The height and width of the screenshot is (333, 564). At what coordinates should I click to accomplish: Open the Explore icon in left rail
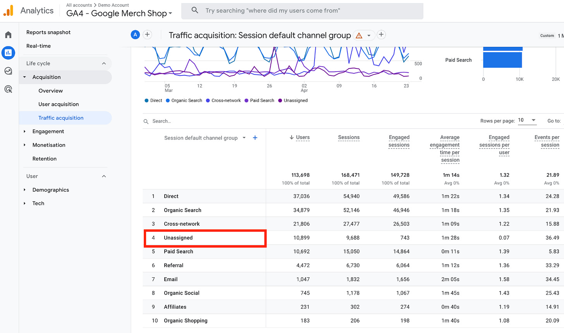coord(8,71)
